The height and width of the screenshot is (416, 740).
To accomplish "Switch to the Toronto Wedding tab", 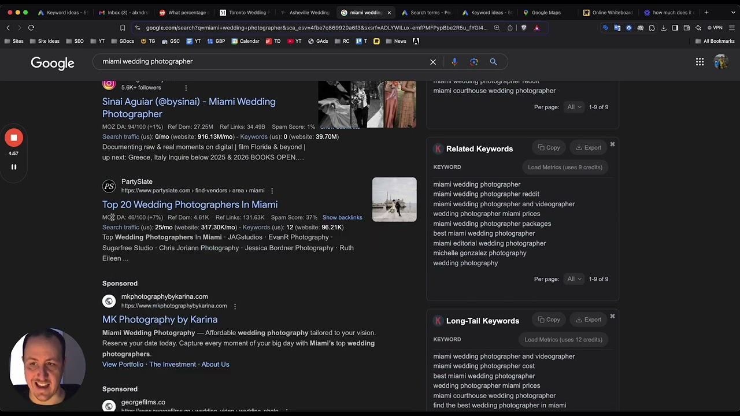I will [x=244, y=12].
